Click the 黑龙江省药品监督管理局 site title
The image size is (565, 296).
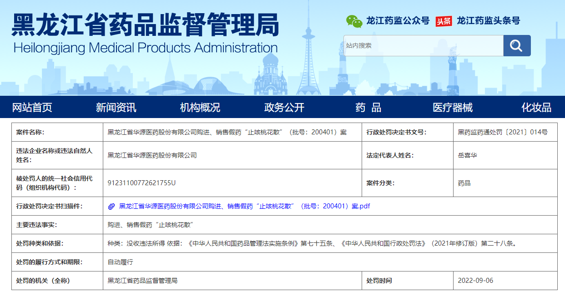point(146,25)
